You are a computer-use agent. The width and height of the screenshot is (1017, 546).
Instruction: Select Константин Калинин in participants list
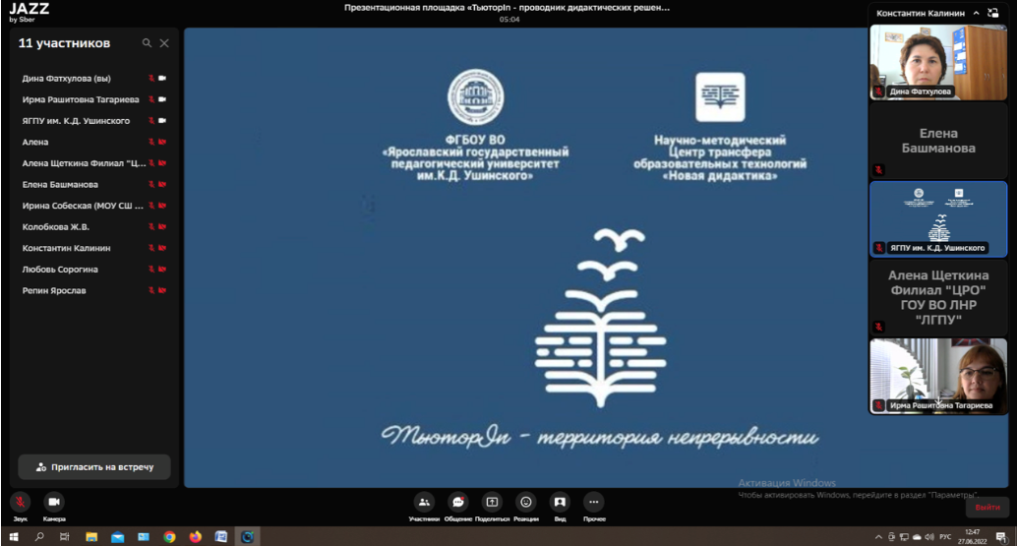[x=67, y=249]
